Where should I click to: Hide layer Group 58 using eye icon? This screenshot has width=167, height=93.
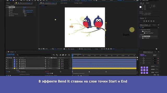tap(7, 65)
